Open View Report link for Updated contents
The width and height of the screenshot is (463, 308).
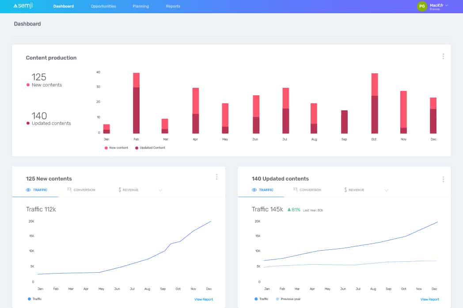[x=429, y=300]
